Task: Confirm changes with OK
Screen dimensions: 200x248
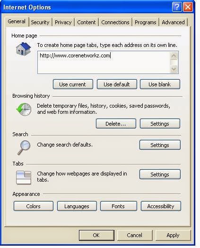Action: 96,235
